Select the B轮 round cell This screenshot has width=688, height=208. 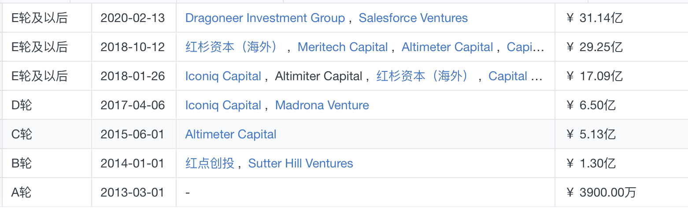47,163
